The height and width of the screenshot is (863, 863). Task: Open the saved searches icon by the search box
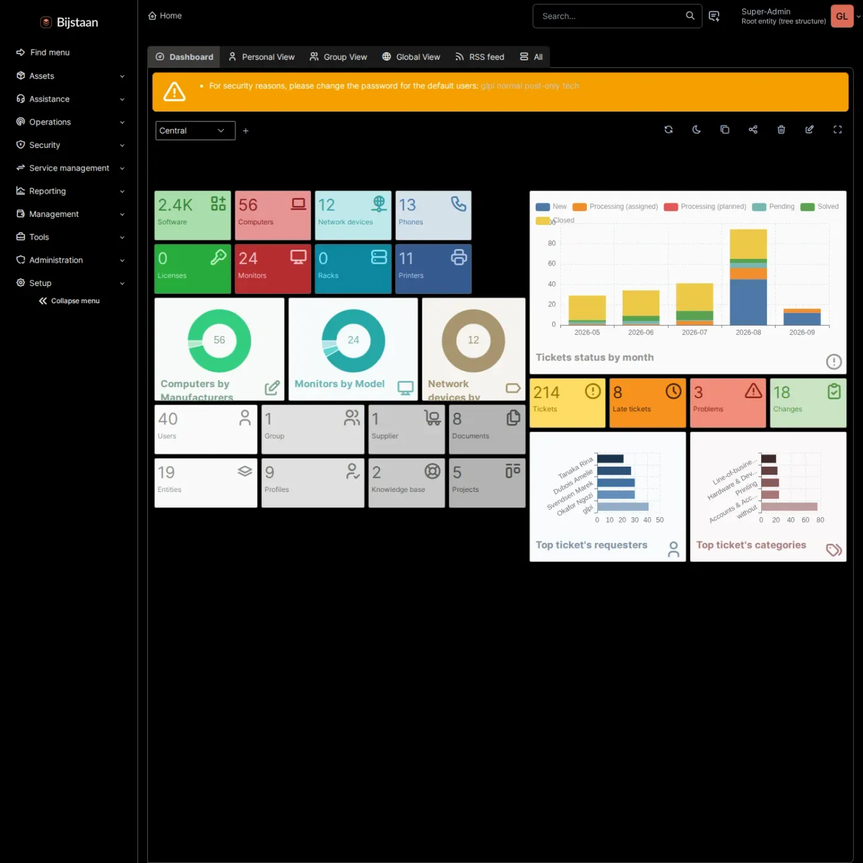[x=714, y=16]
